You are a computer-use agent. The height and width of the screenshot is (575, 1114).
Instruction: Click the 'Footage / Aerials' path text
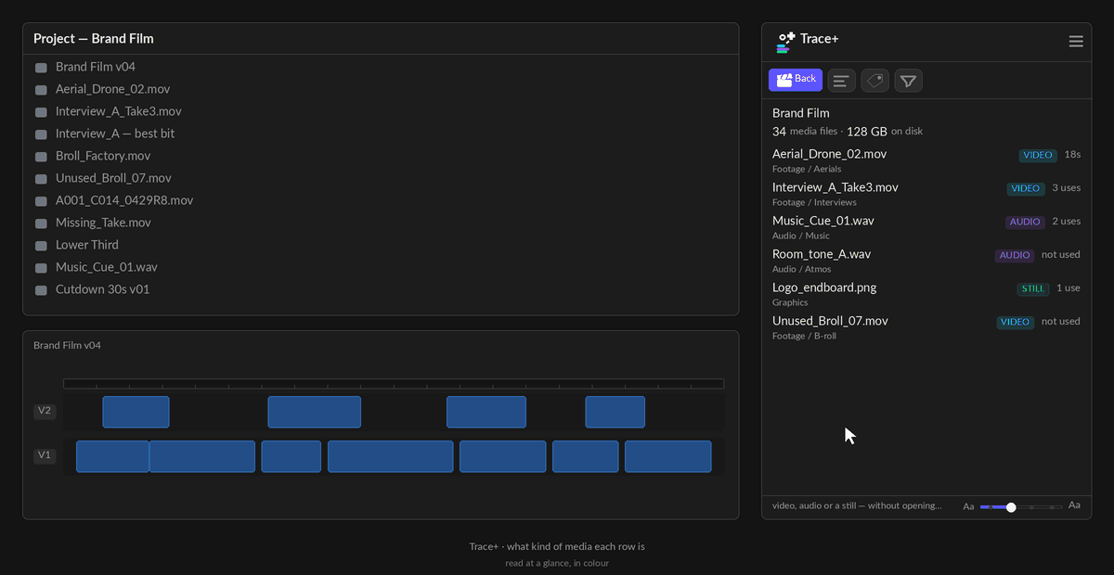click(x=807, y=170)
